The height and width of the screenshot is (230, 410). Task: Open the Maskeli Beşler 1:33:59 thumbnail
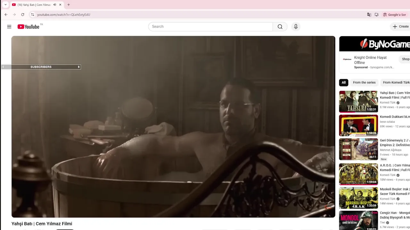358,198
